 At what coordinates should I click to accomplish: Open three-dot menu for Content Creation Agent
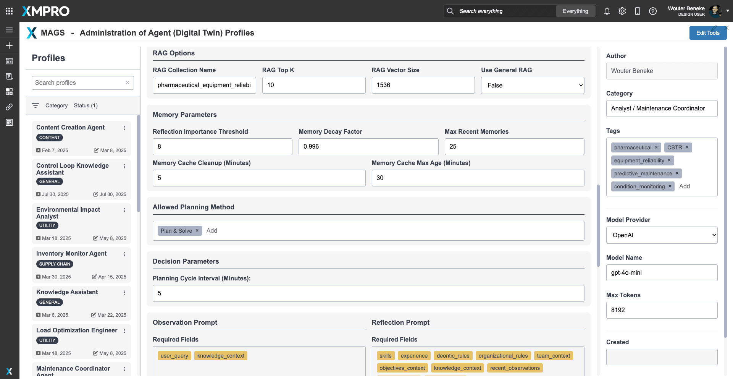click(x=124, y=128)
